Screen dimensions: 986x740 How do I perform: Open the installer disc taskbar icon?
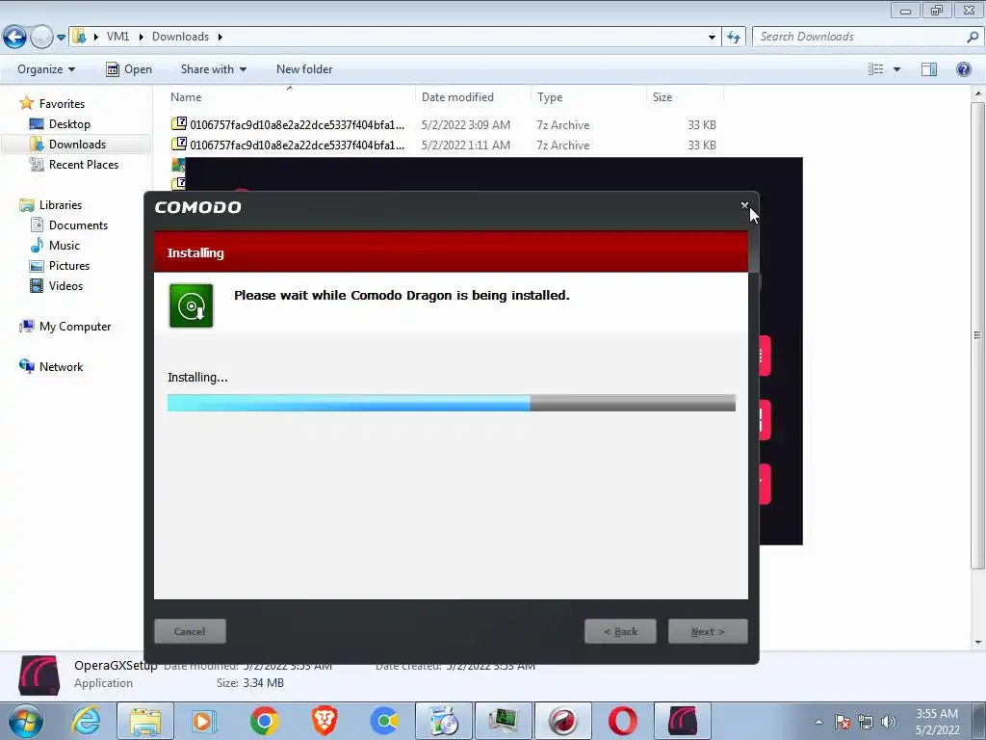pyautogui.click(x=443, y=721)
